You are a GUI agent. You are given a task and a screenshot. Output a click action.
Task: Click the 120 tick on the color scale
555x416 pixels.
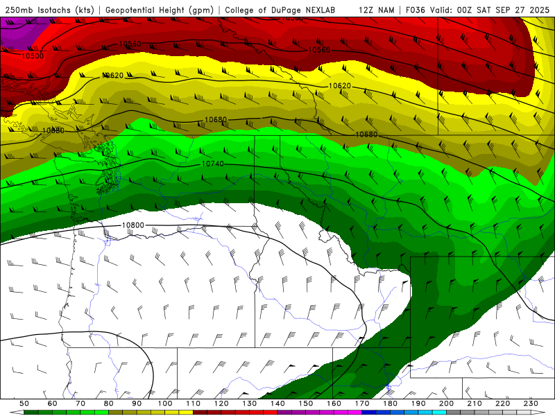[221, 404]
